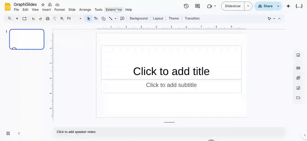307x141 pixels.
Task: Star the GraphiSlides presentation
Action: pos(43,5)
